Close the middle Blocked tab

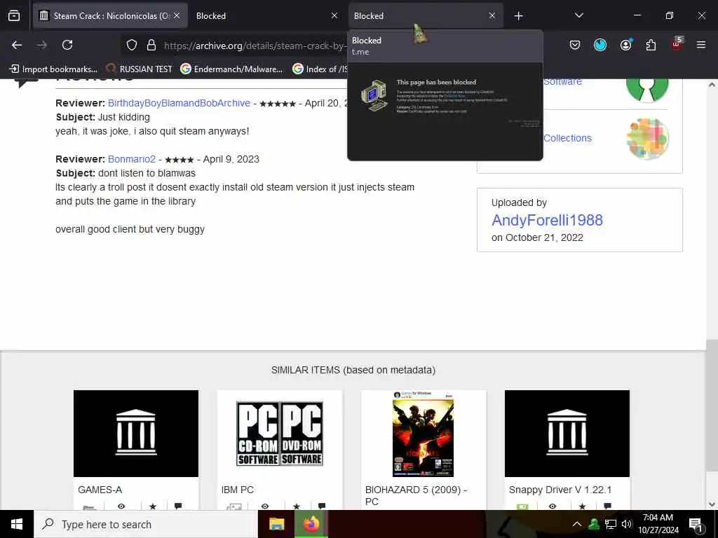[334, 15]
